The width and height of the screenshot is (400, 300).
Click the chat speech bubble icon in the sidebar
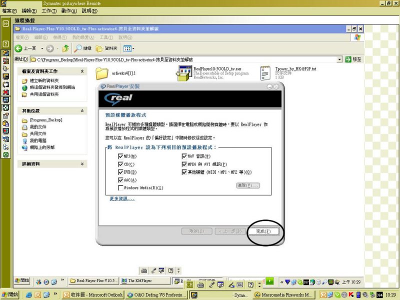(x=5, y=84)
